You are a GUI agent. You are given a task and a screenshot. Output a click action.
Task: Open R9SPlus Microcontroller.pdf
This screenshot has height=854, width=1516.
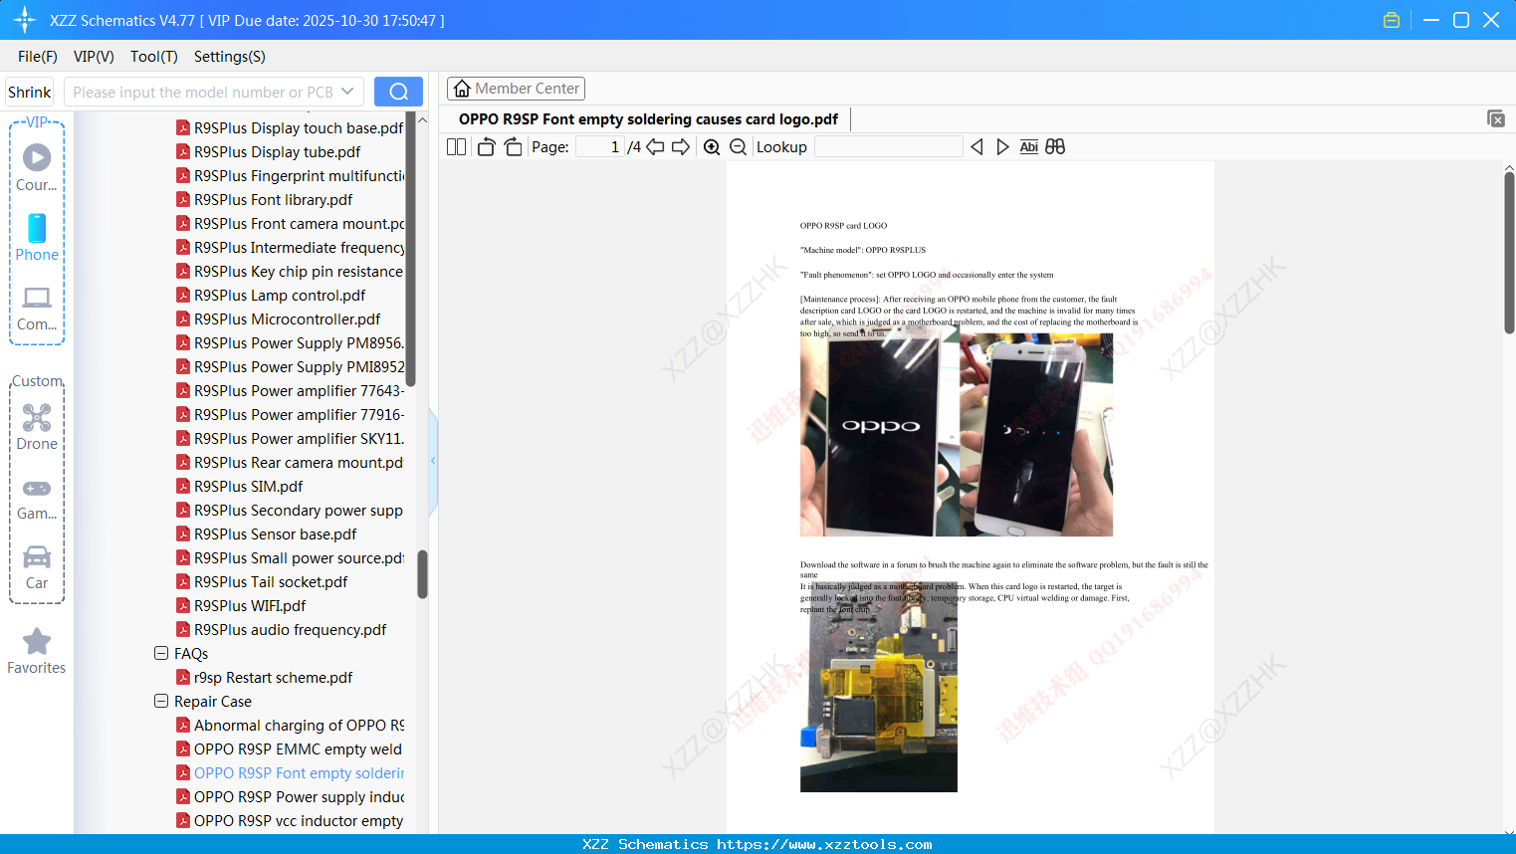288,319
